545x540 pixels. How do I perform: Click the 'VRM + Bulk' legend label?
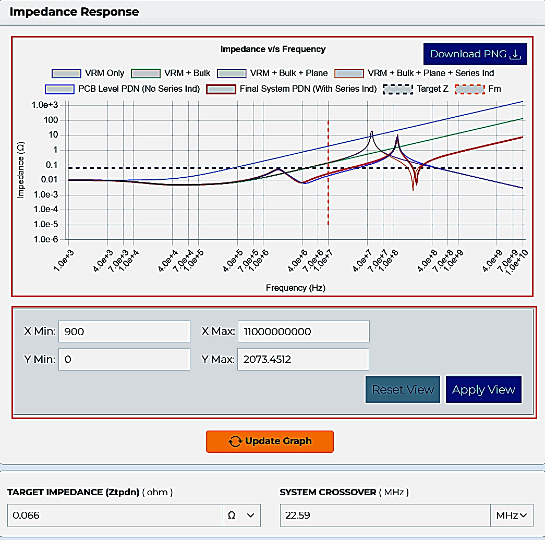187,73
